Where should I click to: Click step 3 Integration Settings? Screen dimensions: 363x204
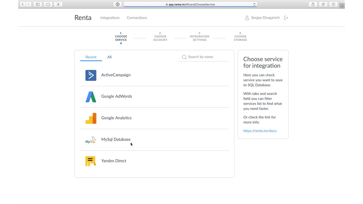point(200,37)
